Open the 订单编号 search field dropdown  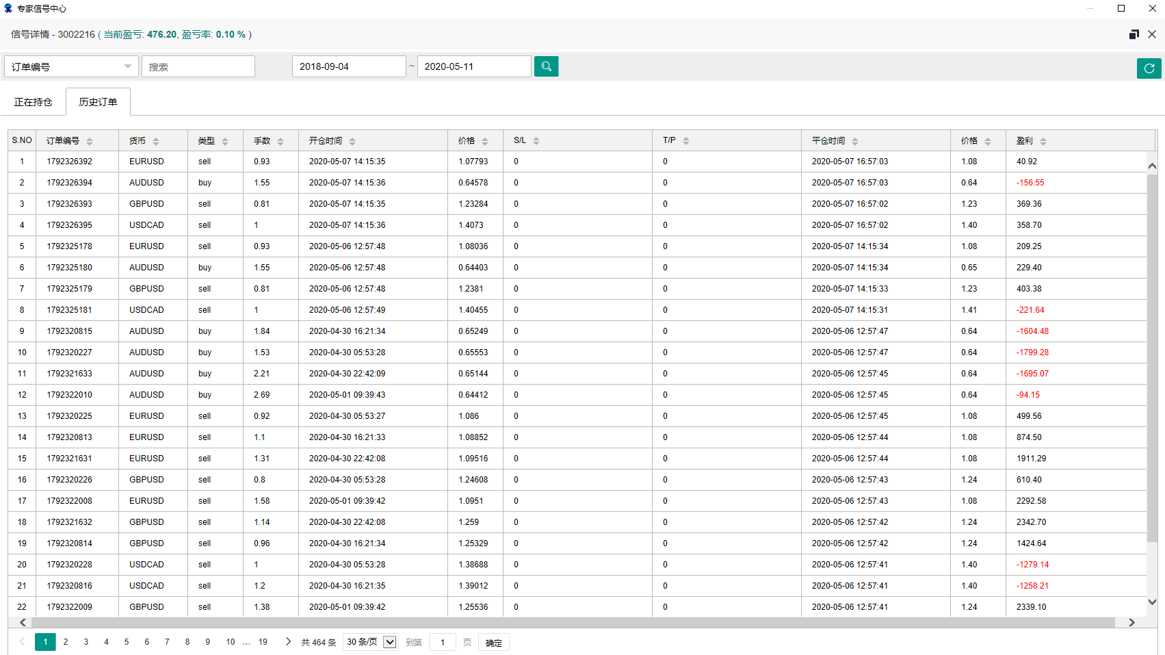[71, 66]
